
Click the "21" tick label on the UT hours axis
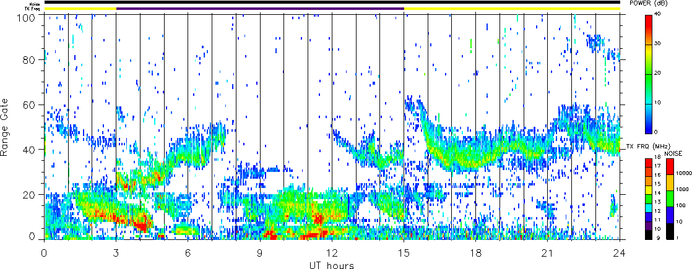point(548,254)
